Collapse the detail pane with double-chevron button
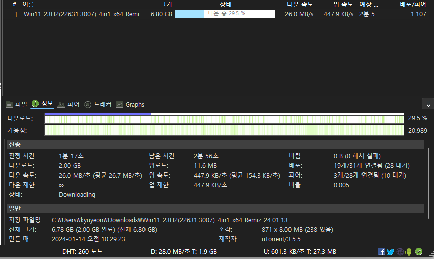Image resolution: width=434 pixels, height=259 pixels. (428, 104)
